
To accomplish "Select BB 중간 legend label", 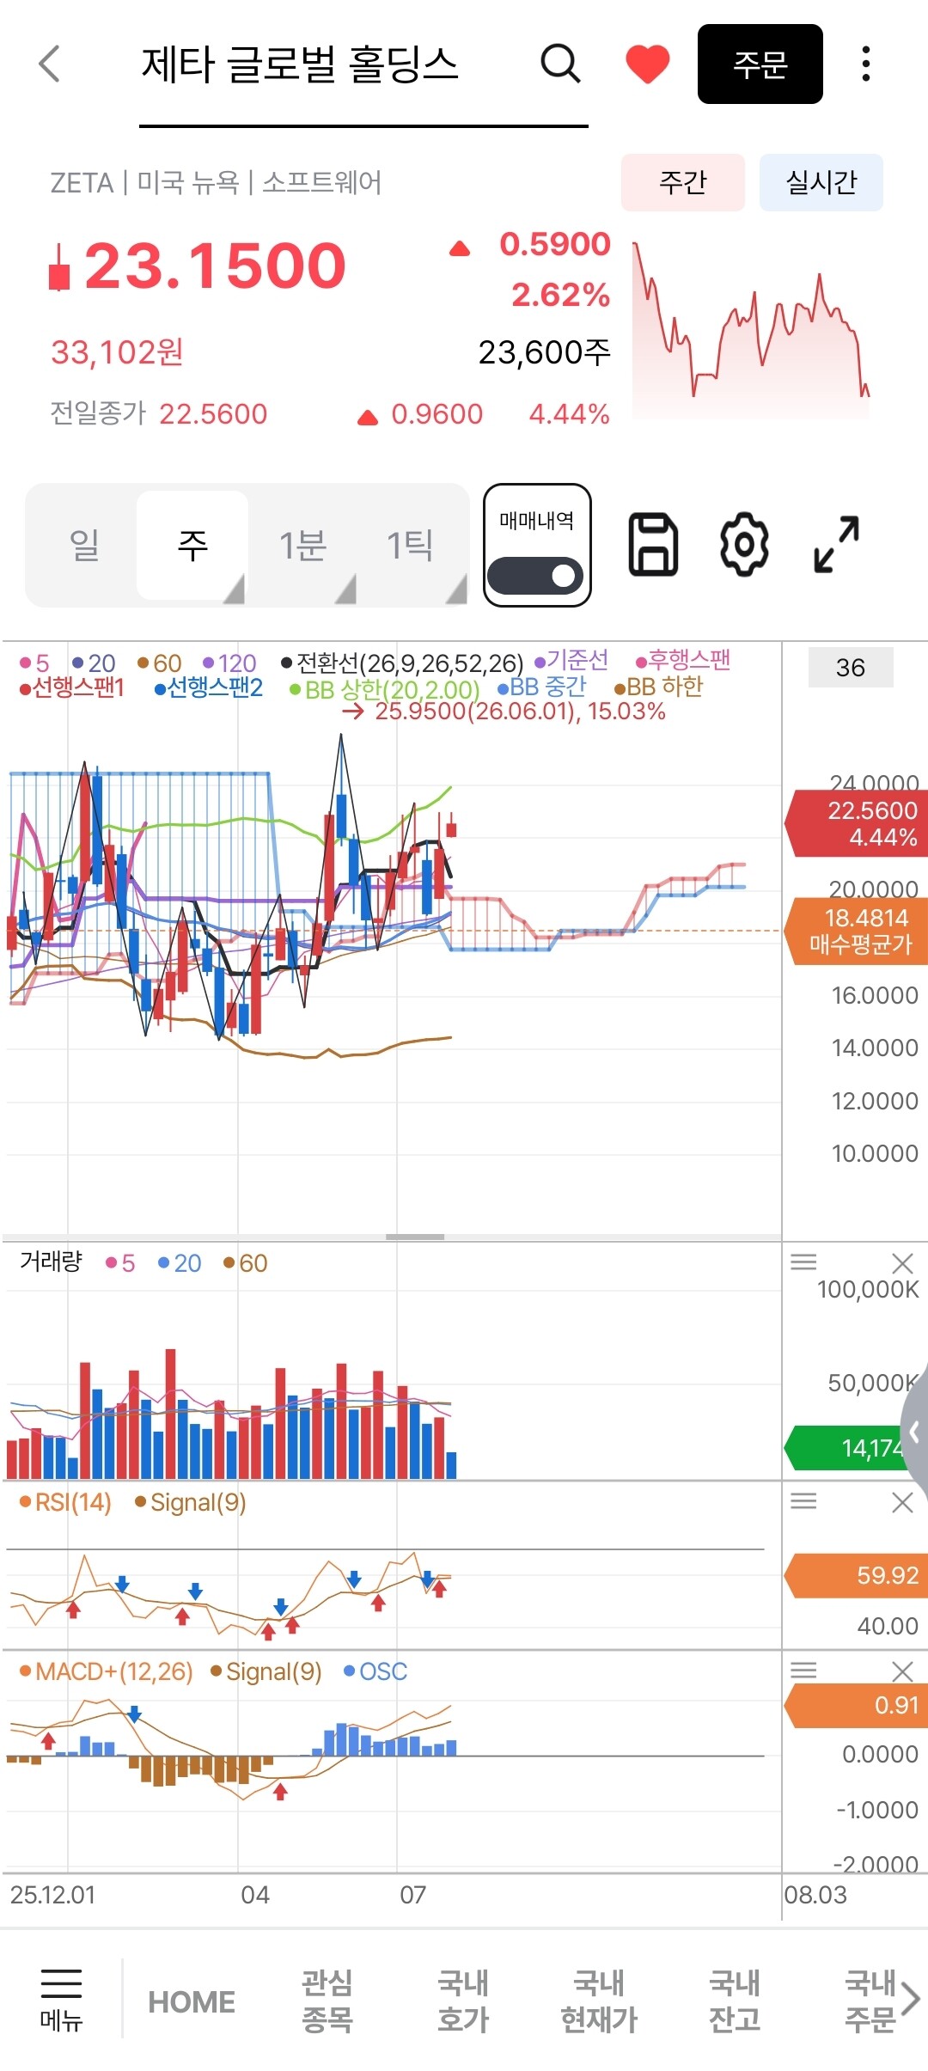I will point(542,687).
